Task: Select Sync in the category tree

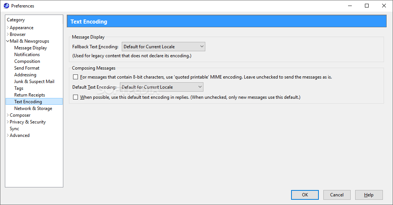Action: tap(15, 129)
